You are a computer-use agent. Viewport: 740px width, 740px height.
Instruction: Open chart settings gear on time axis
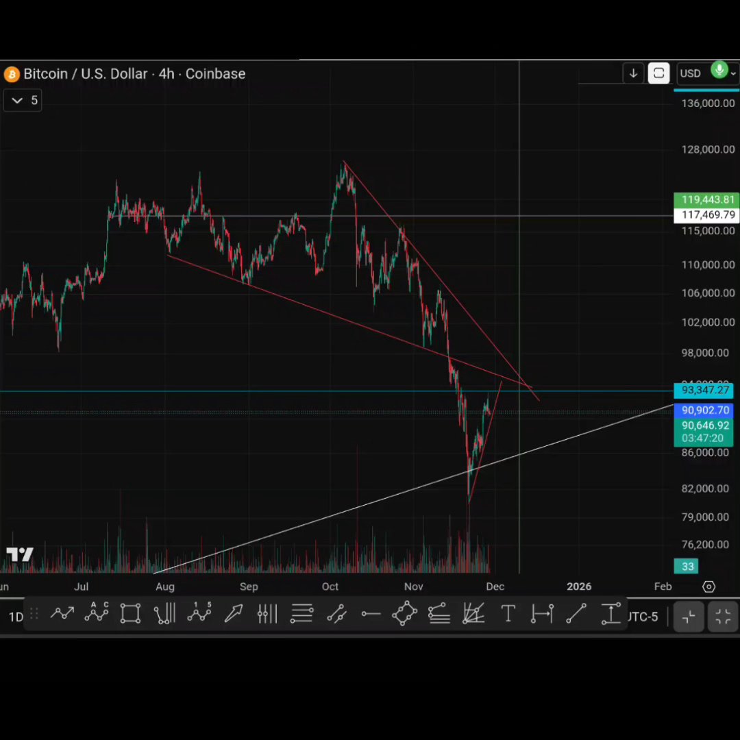708,586
